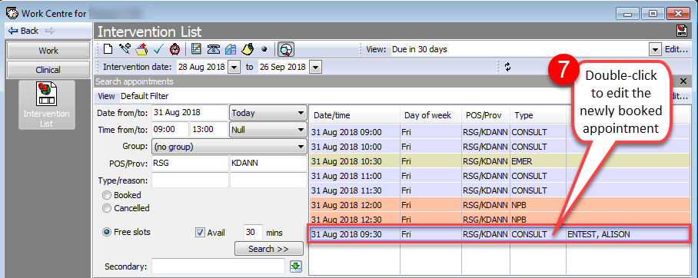Select the 31 Aug 2018 11:30 appointment row
Image resolution: width=698 pixels, height=278 pixels.
pos(499,190)
